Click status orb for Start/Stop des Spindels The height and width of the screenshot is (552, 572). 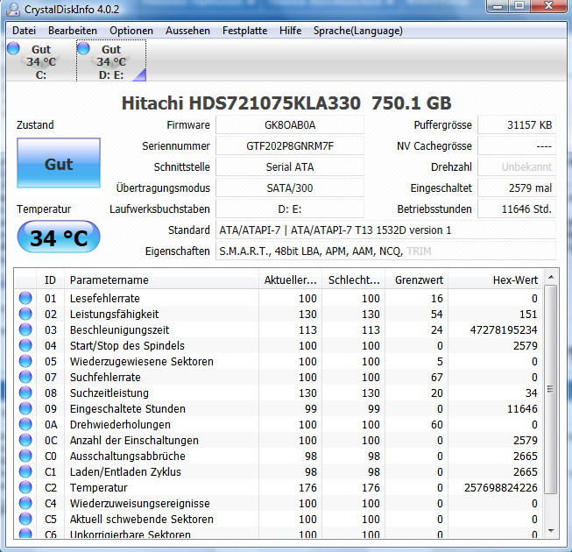tap(25, 345)
